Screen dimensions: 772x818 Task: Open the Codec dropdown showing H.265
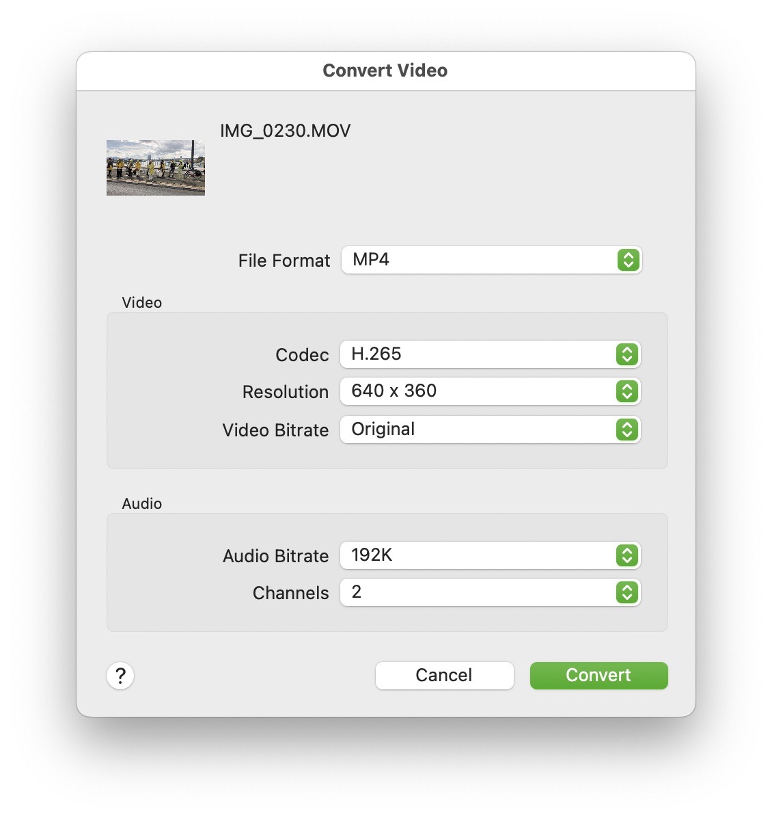pyautogui.click(x=489, y=354)
